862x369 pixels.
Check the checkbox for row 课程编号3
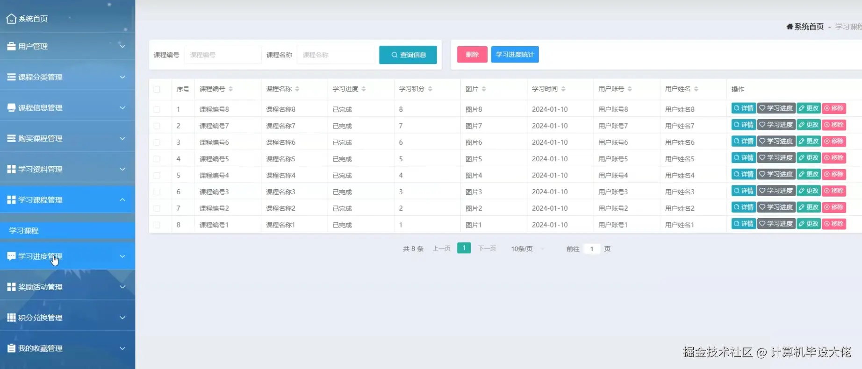pos(157,192)
